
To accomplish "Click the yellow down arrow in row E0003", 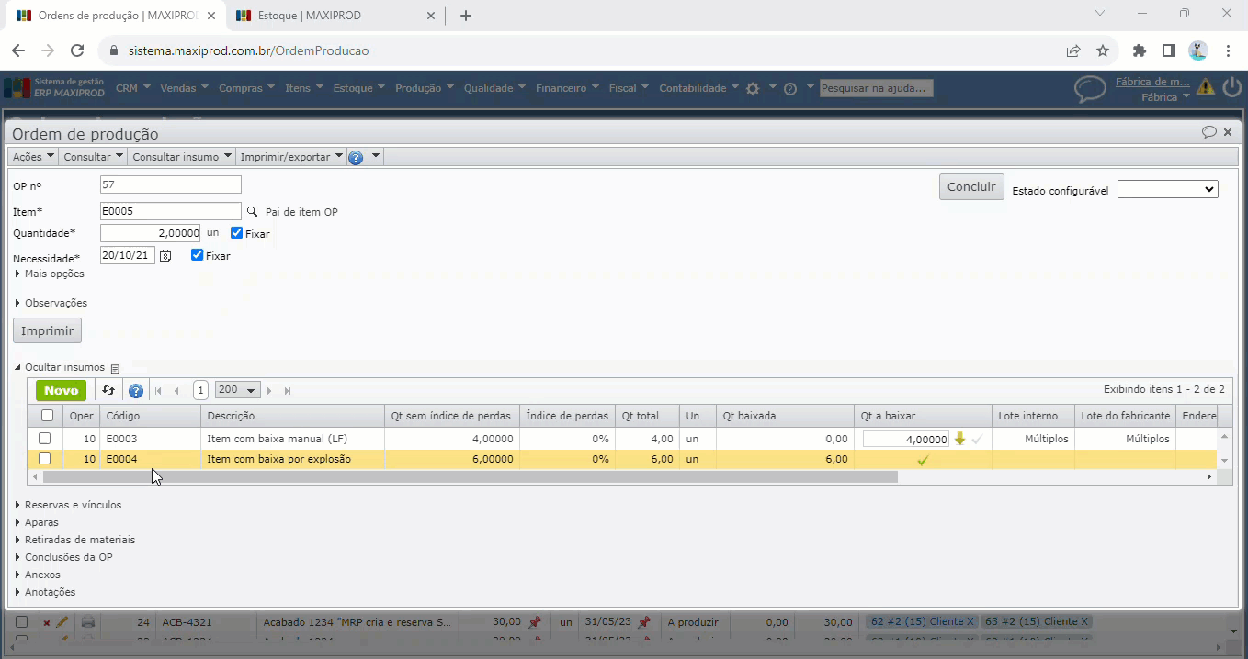I will click(959, 439).
